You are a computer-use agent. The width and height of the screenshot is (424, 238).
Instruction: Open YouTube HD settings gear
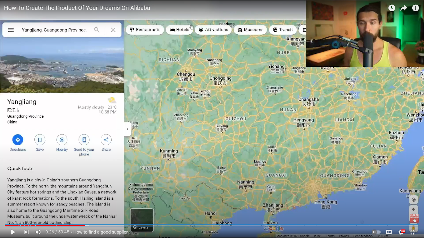(x=401, y=232)
